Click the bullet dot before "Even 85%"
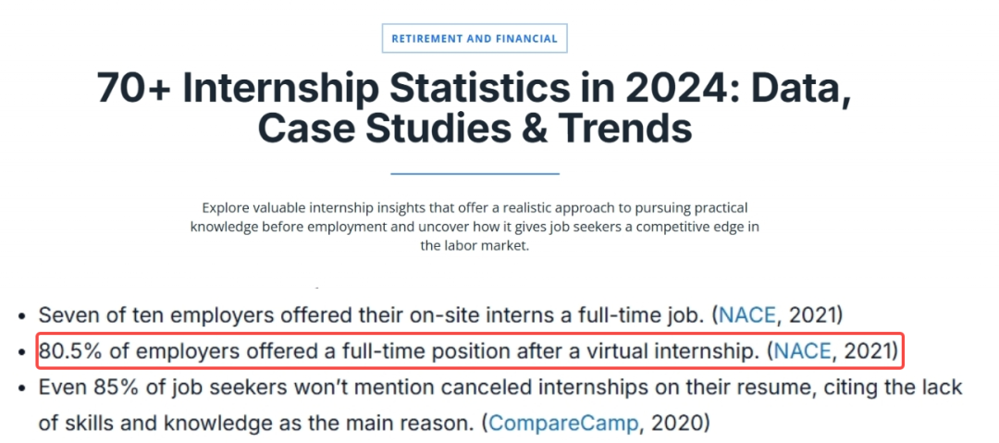Image resolution: width=999 pixels, height=443 pixels. tap(22, 388)
